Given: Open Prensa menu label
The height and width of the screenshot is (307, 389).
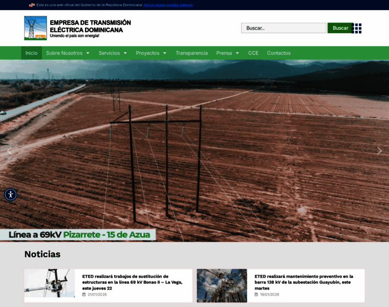Looking at the screenshot, I should 224,53.
